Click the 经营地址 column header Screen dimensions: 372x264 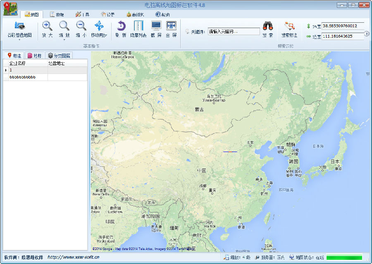(x=67, y=63)
